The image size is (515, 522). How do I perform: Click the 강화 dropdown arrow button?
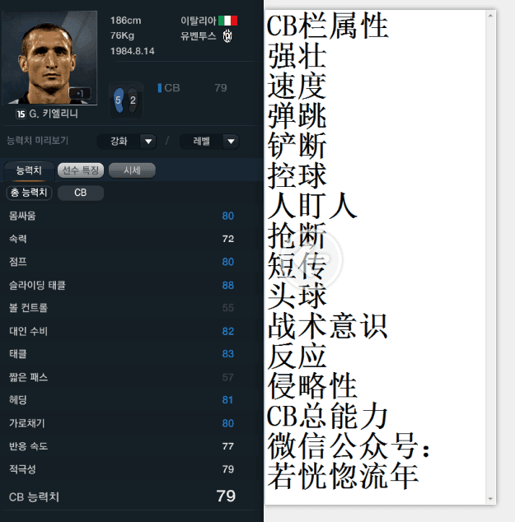[x=148, y=142]
